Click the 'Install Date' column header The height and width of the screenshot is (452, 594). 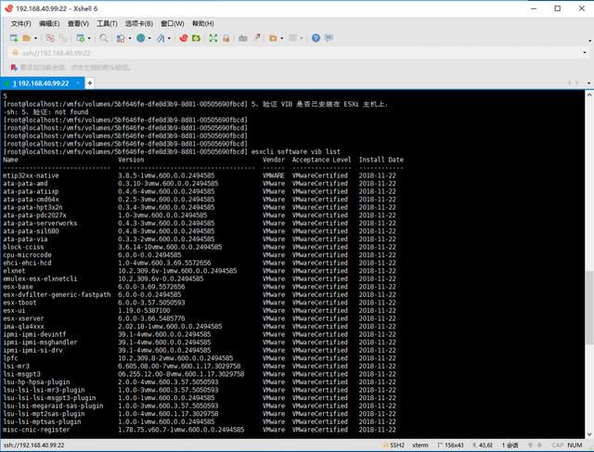pyautogui.click(x=381, y=160)
